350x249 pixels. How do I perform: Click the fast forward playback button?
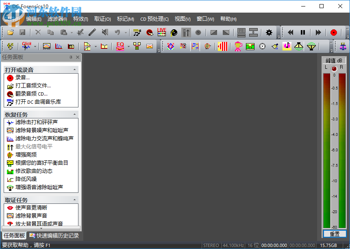click(x=318, y=33)
